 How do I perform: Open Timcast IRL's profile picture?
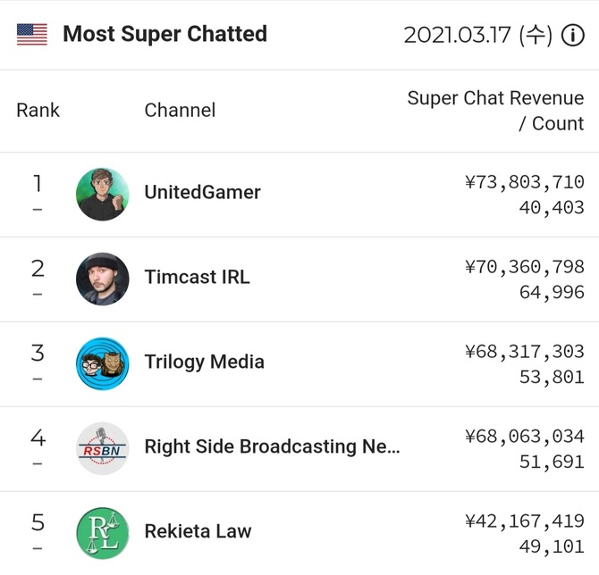click(103, 279)
